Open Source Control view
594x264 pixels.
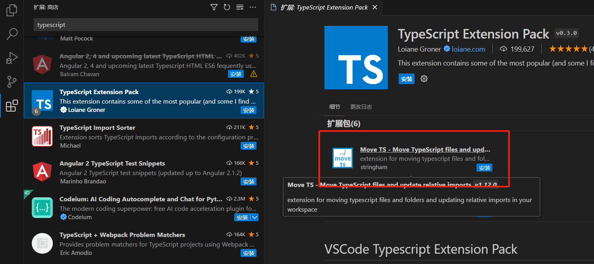(12, 82)
